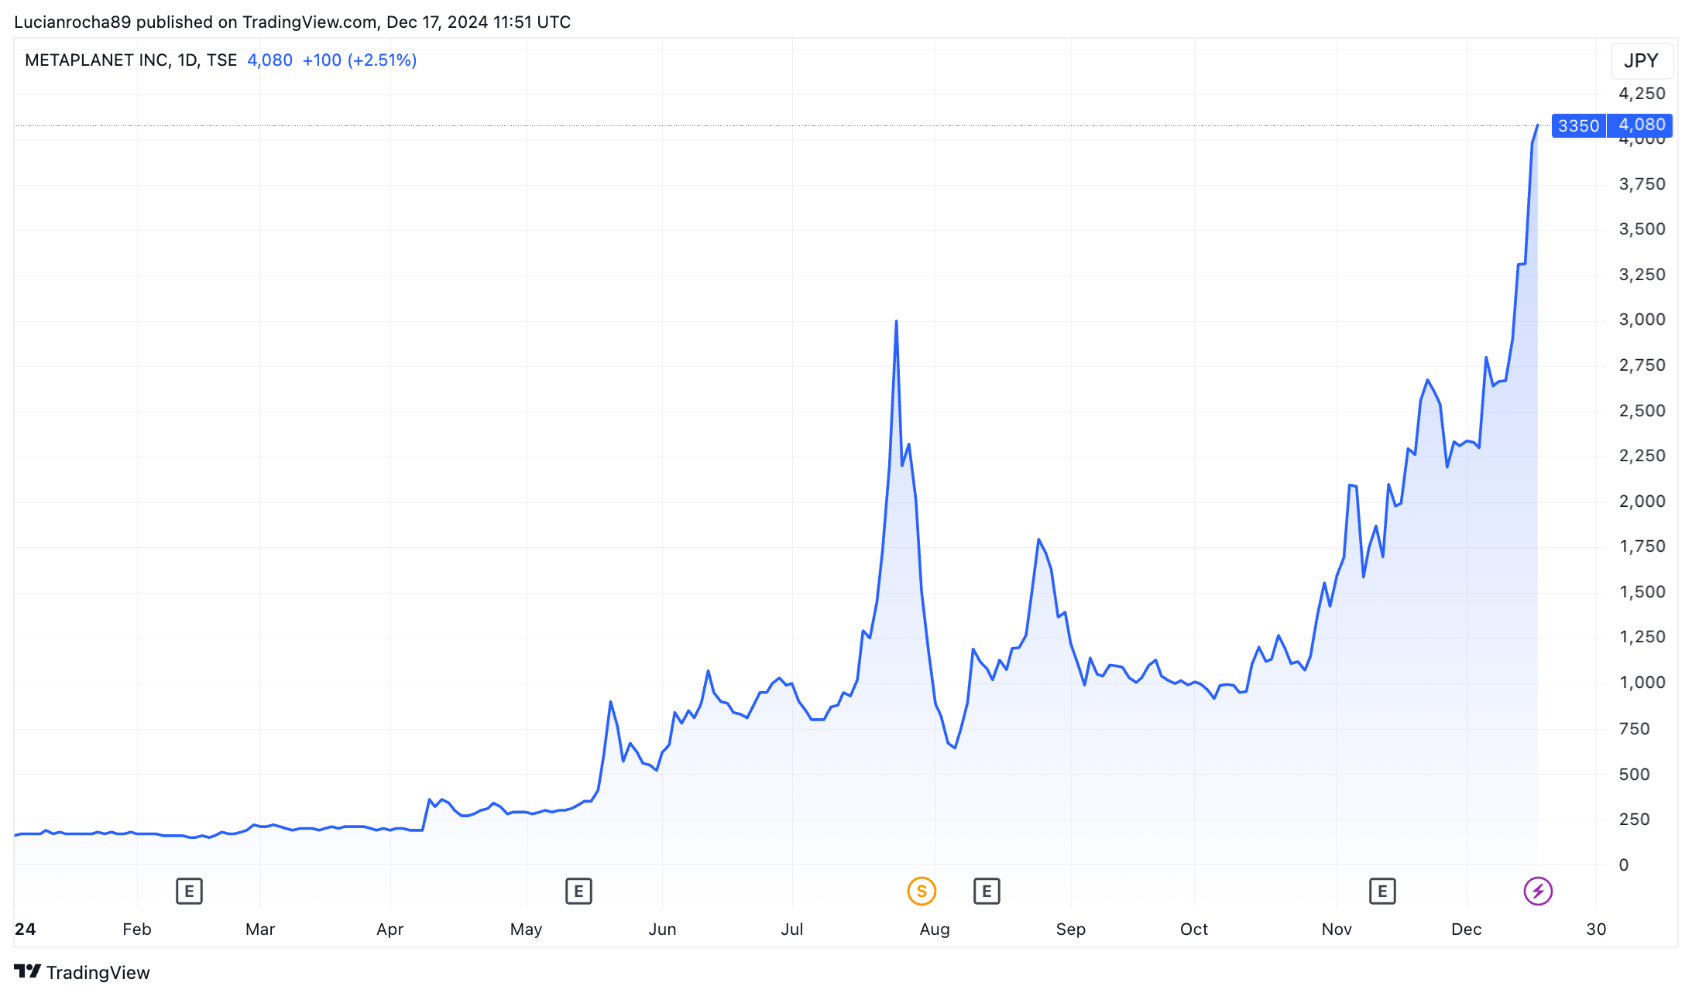Click the Sep label on time axis
Screen dimensions: 1692x996
[1071, 929]
